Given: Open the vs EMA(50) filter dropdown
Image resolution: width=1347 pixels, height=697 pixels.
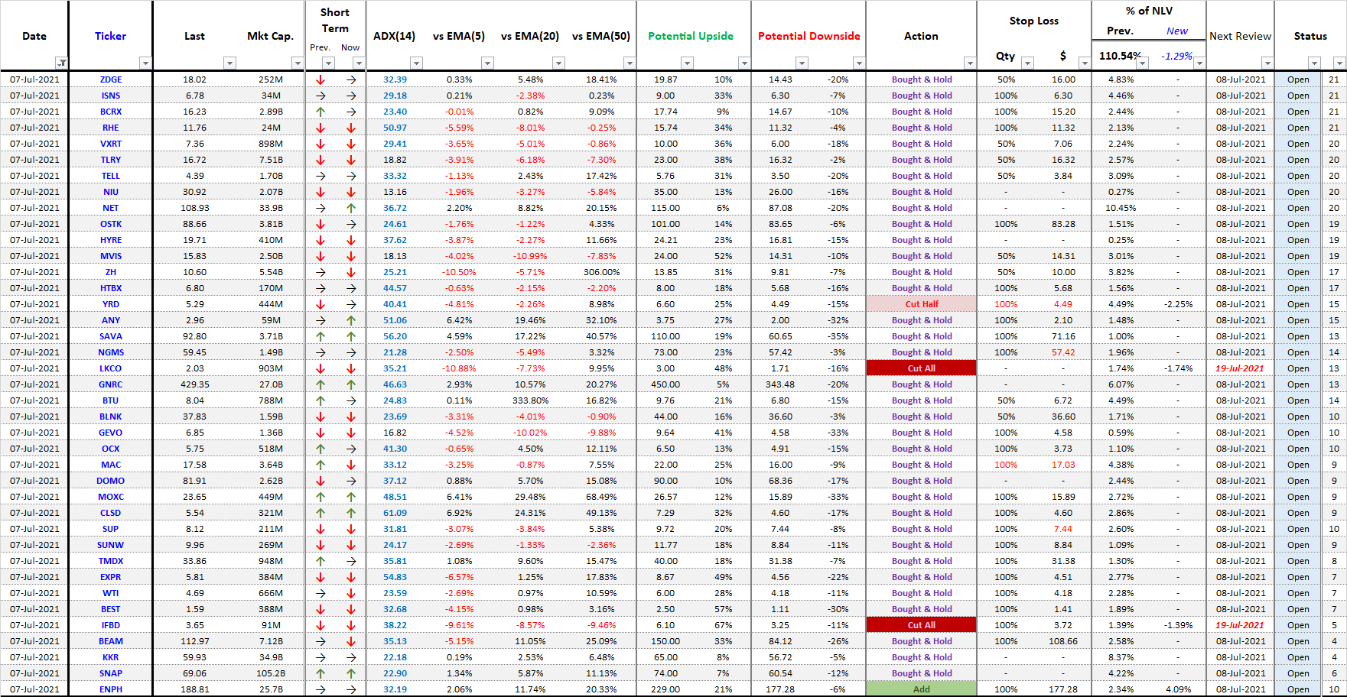Looking at the screenshot, I should point(629,63).
